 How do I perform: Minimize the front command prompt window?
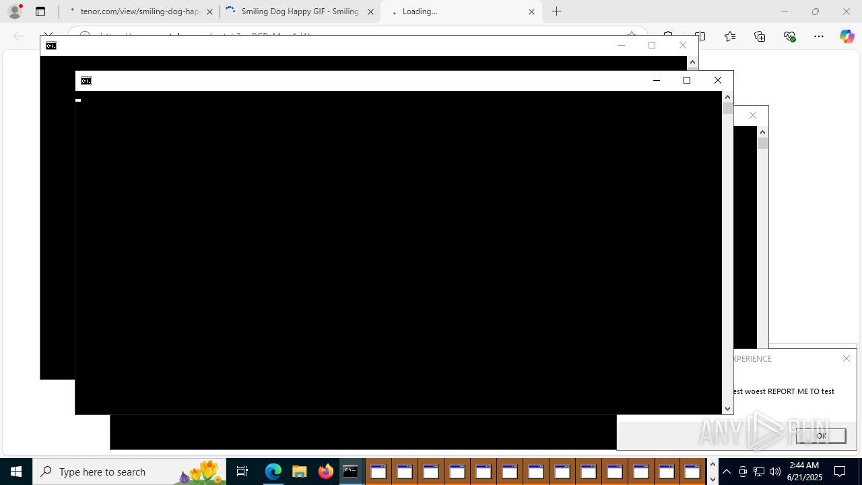657,80
